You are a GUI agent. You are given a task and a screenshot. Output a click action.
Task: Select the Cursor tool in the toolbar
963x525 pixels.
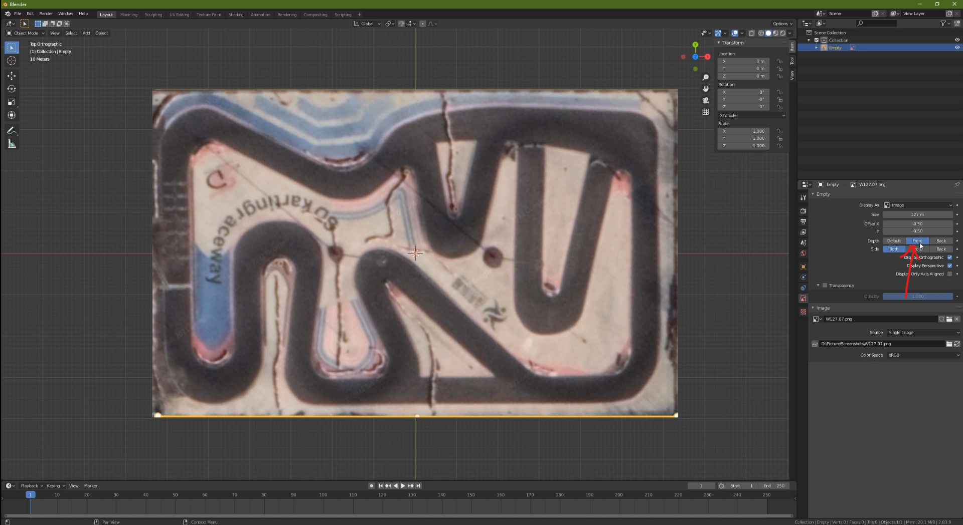(x=12, y=61)
